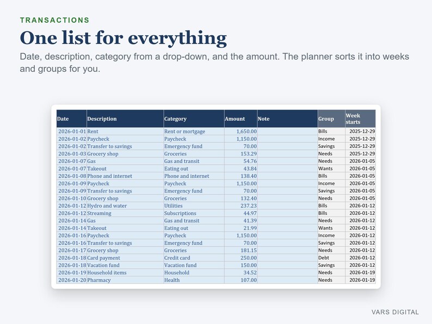Image resolution: width=432 pixels, height=324 pixels.
Task: Click the amount 107.00
Action: click(x=241, y=280)
